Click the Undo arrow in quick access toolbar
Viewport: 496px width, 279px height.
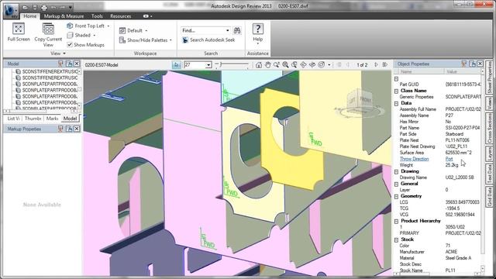(x=53, y=7)
